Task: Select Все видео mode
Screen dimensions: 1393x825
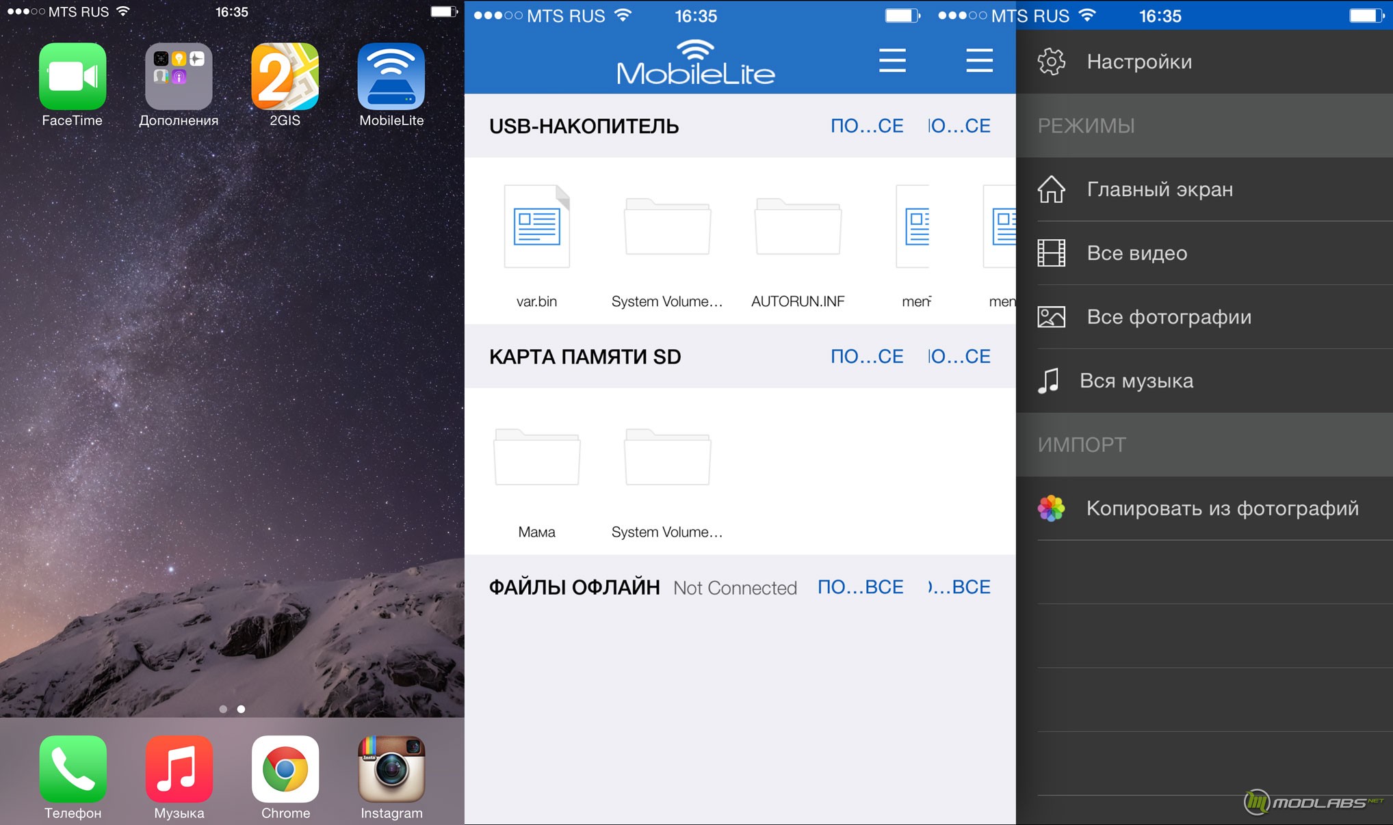Action: [1204, 253]
